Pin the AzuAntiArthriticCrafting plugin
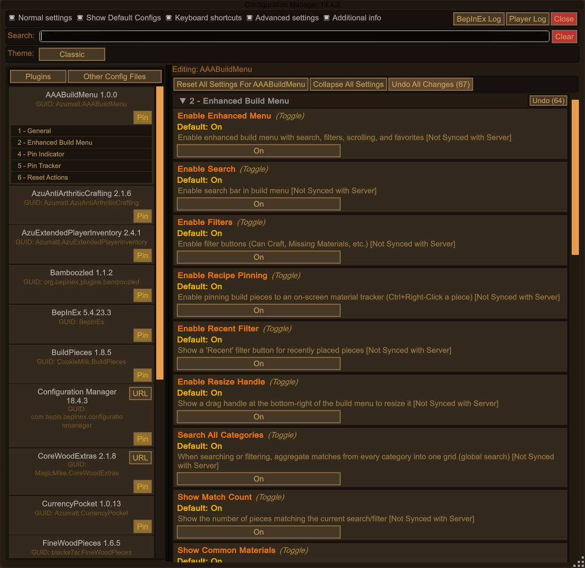This screenshot has width=585, height=568. tap(142, 216)
